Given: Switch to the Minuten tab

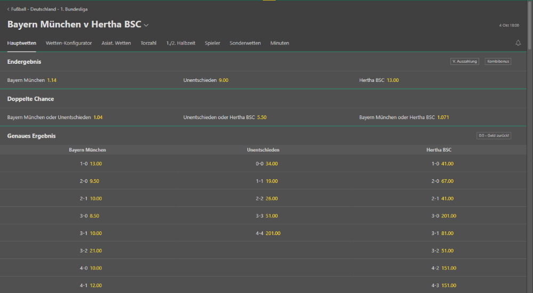Looking at the screenshot, I should tap(280, 43).
